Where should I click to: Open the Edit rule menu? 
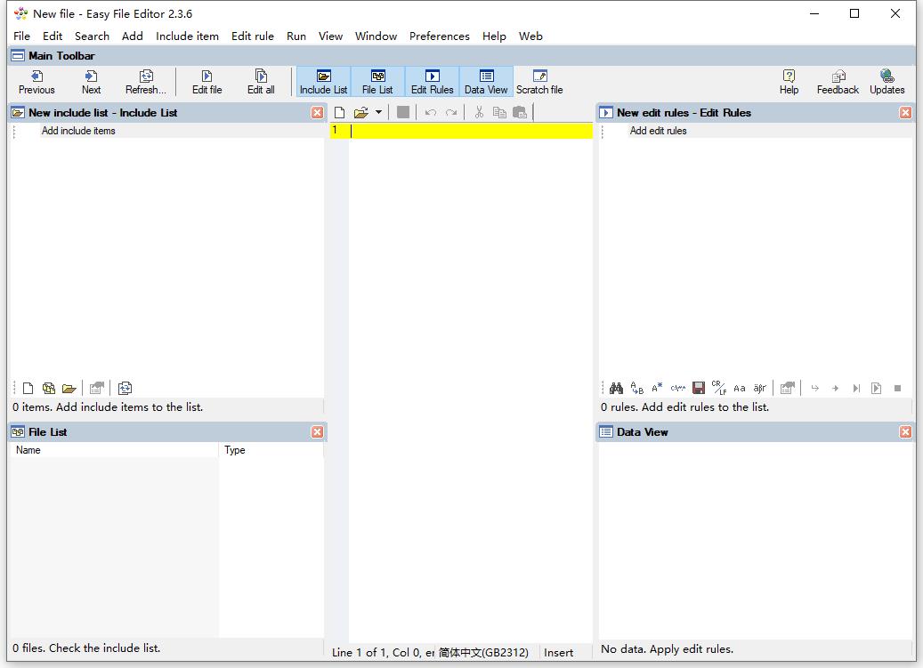pyautogui.click(x=253, y=36)
